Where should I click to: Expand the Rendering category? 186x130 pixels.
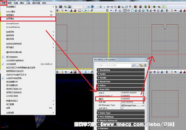click(x=121, y=70)
